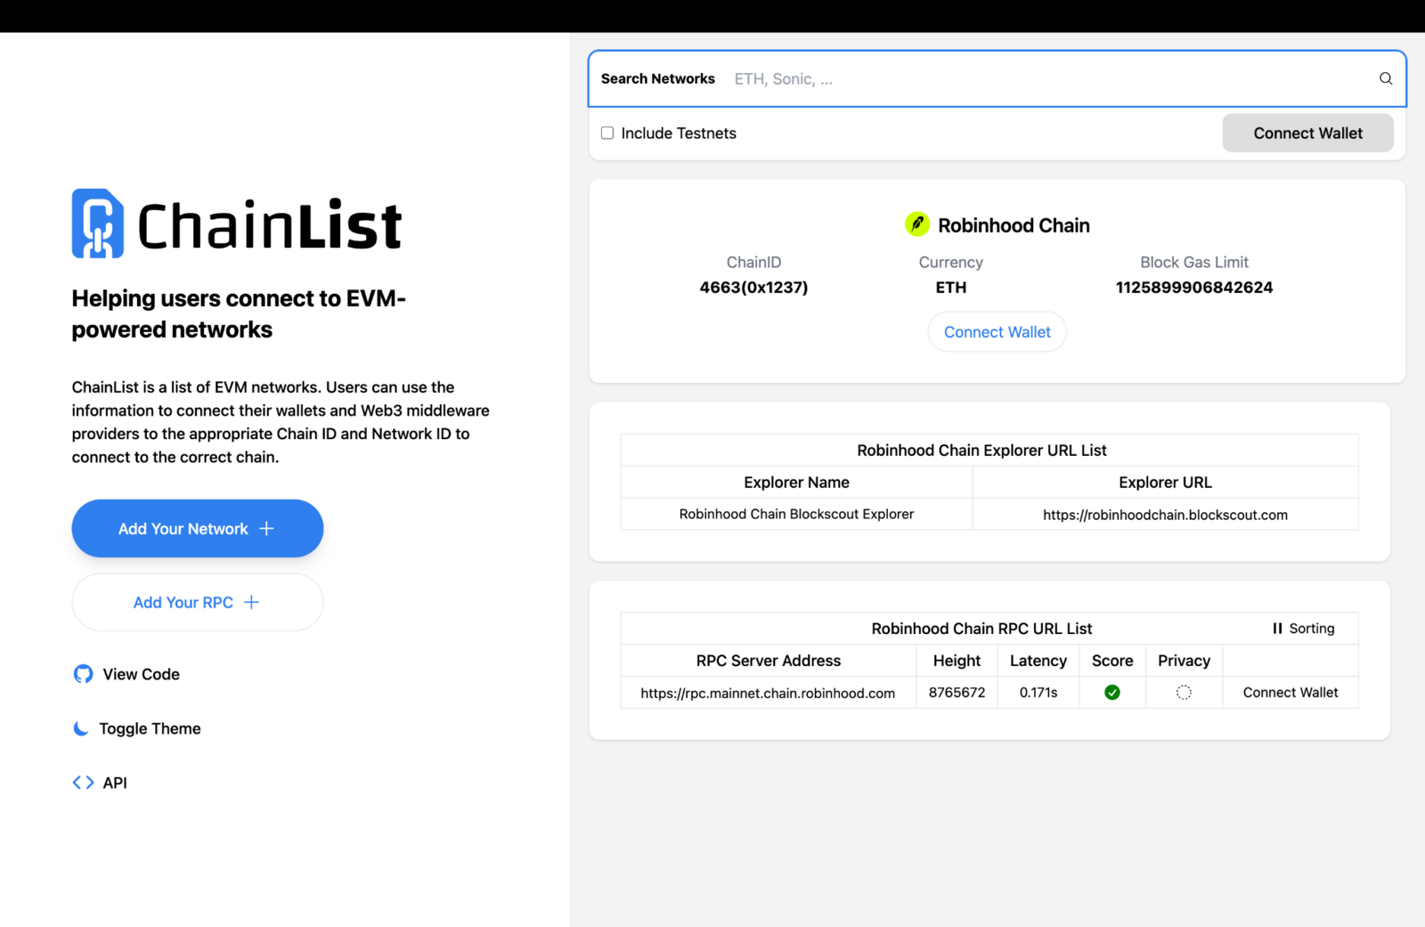Click Connect Wallet in the RPC row
Screen dimensions: 1425x927
click(x=1291, y=692)
